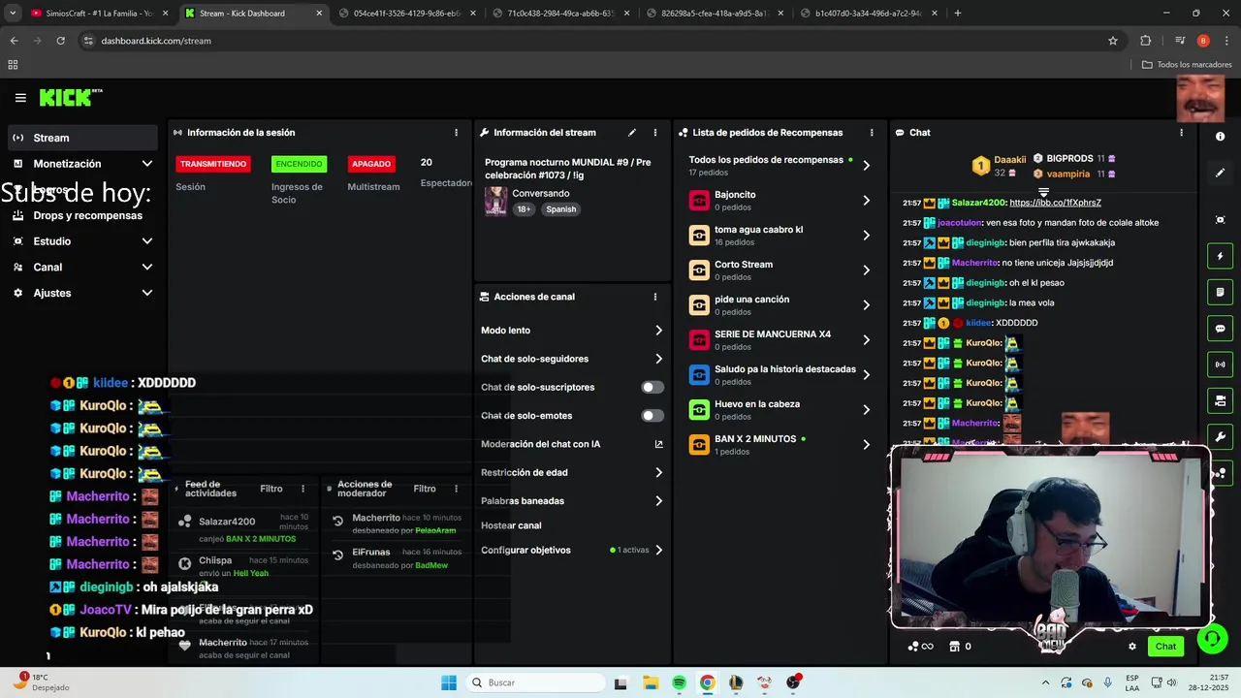Click the Kick logo

click(70, 97)
